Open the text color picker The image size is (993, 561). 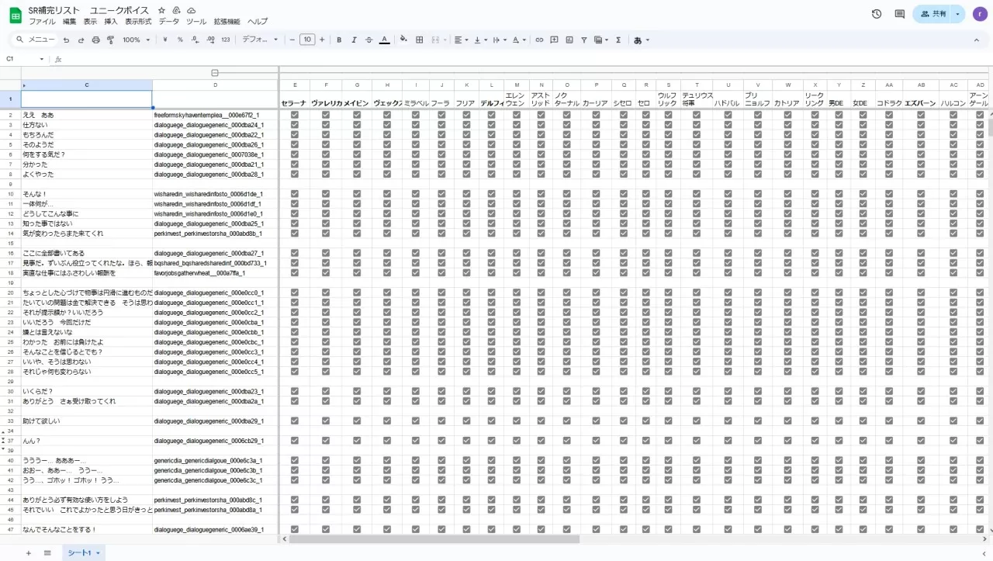[384, 40]
